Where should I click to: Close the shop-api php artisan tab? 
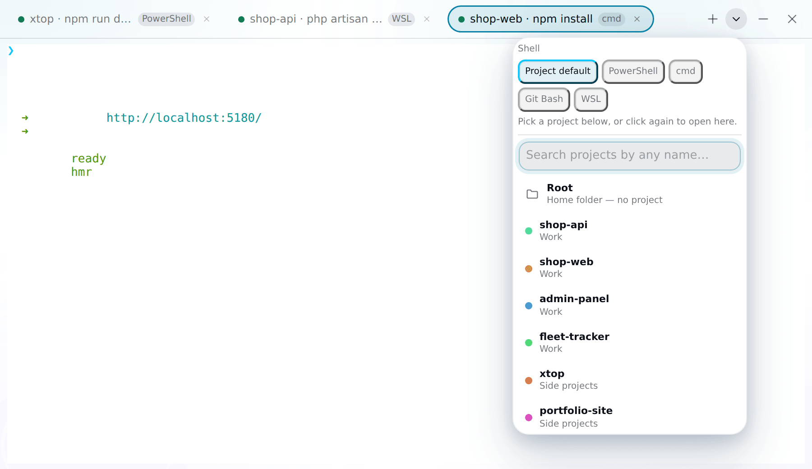(427, 19)
